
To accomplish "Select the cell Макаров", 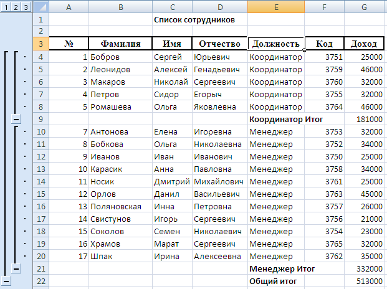I will 120,82.
